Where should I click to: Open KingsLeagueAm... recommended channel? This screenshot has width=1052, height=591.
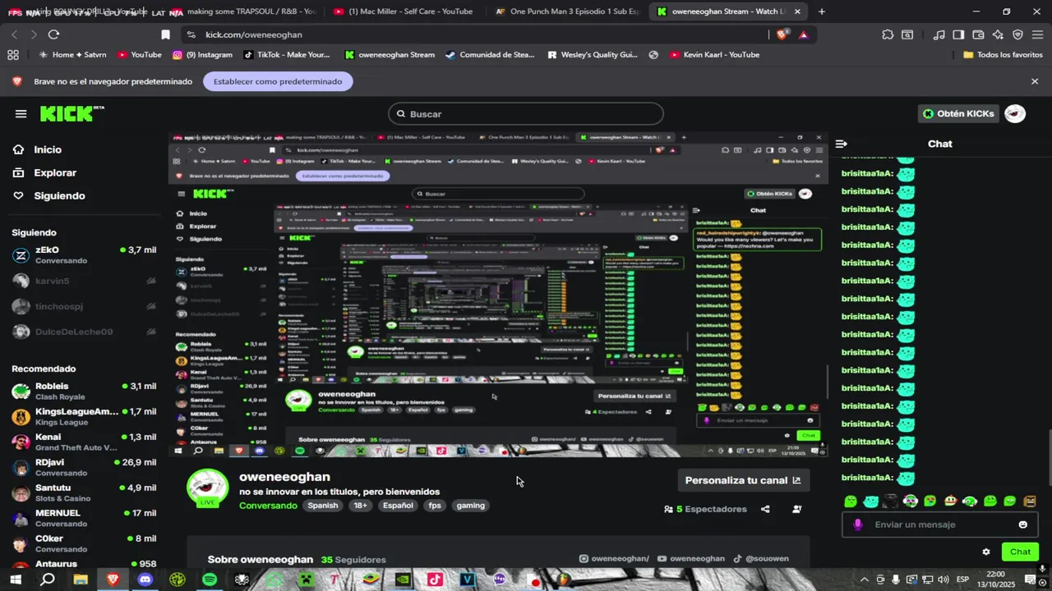[x=84, y=417]
